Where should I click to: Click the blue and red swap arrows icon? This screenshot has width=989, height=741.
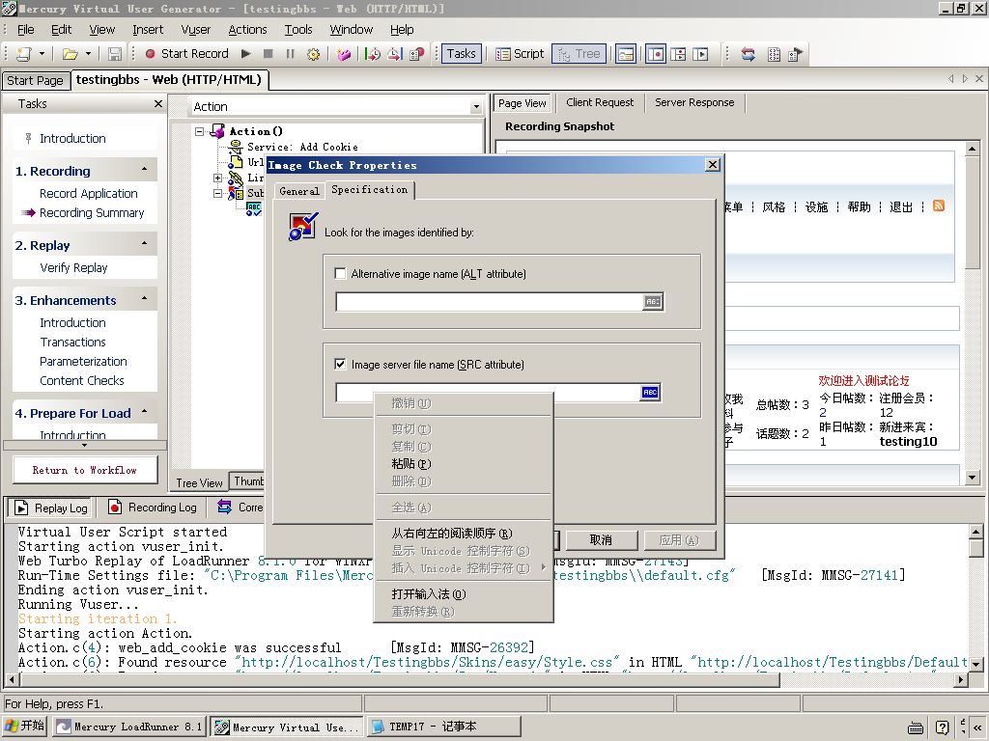[749, 54]
